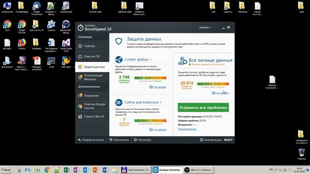Open SQLiteStudio desktop icon
The image size is (310, 174).
pos(66,8)
